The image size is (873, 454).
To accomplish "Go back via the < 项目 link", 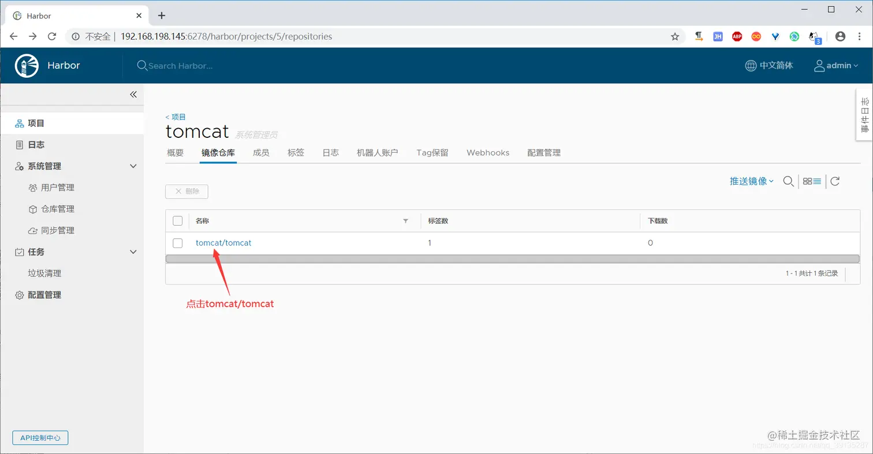I will [176, 117].
